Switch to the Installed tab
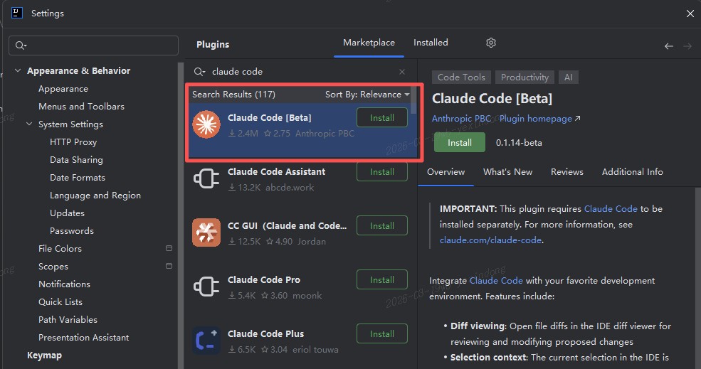 coord(431,43)
